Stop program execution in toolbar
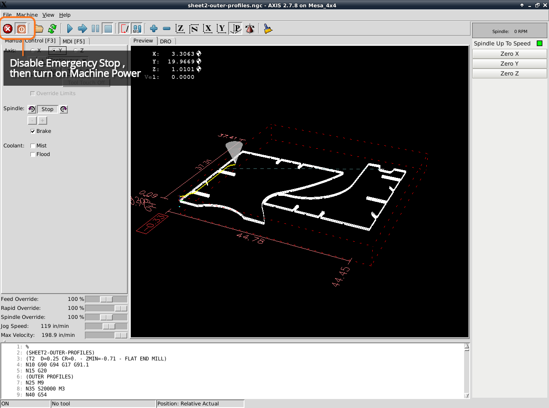This screenshot has width=549, height=408. [109, 29]
